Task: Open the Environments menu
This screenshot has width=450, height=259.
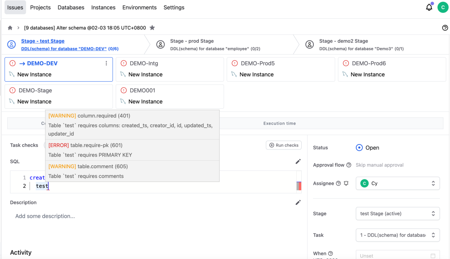Action: (x=140, y=7)
